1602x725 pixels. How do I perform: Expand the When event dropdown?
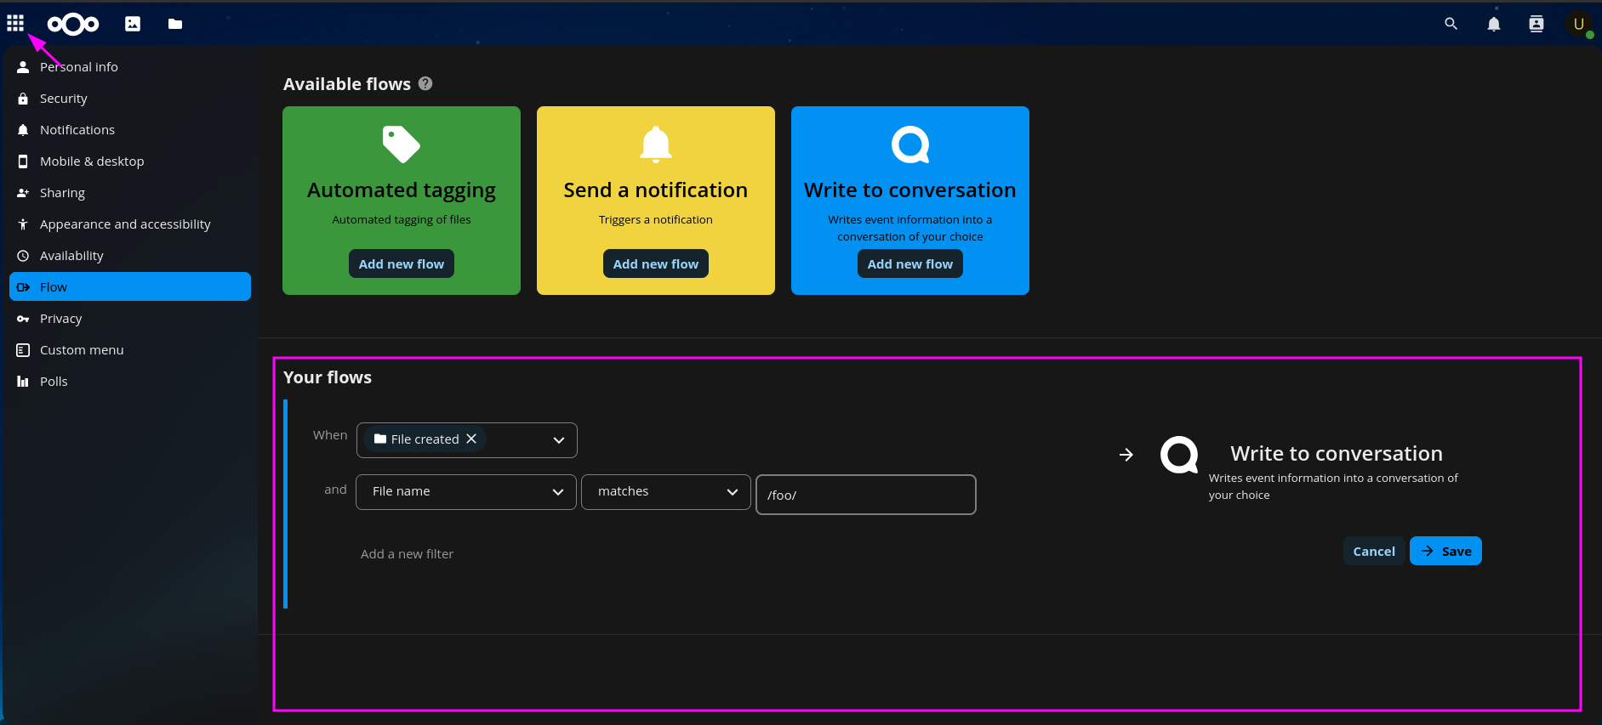(x=558, y=440)
